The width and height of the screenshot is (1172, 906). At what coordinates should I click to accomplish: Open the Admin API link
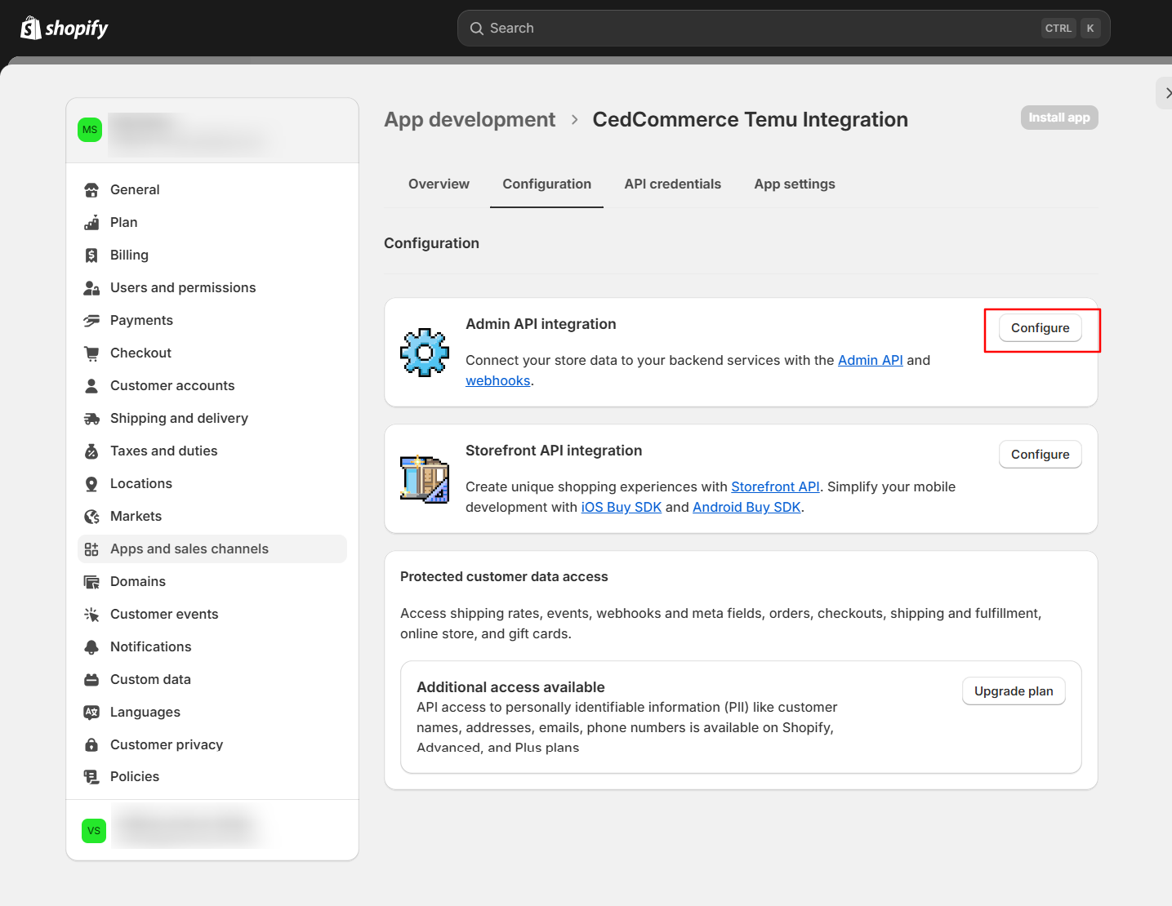[x=871, y=361]
